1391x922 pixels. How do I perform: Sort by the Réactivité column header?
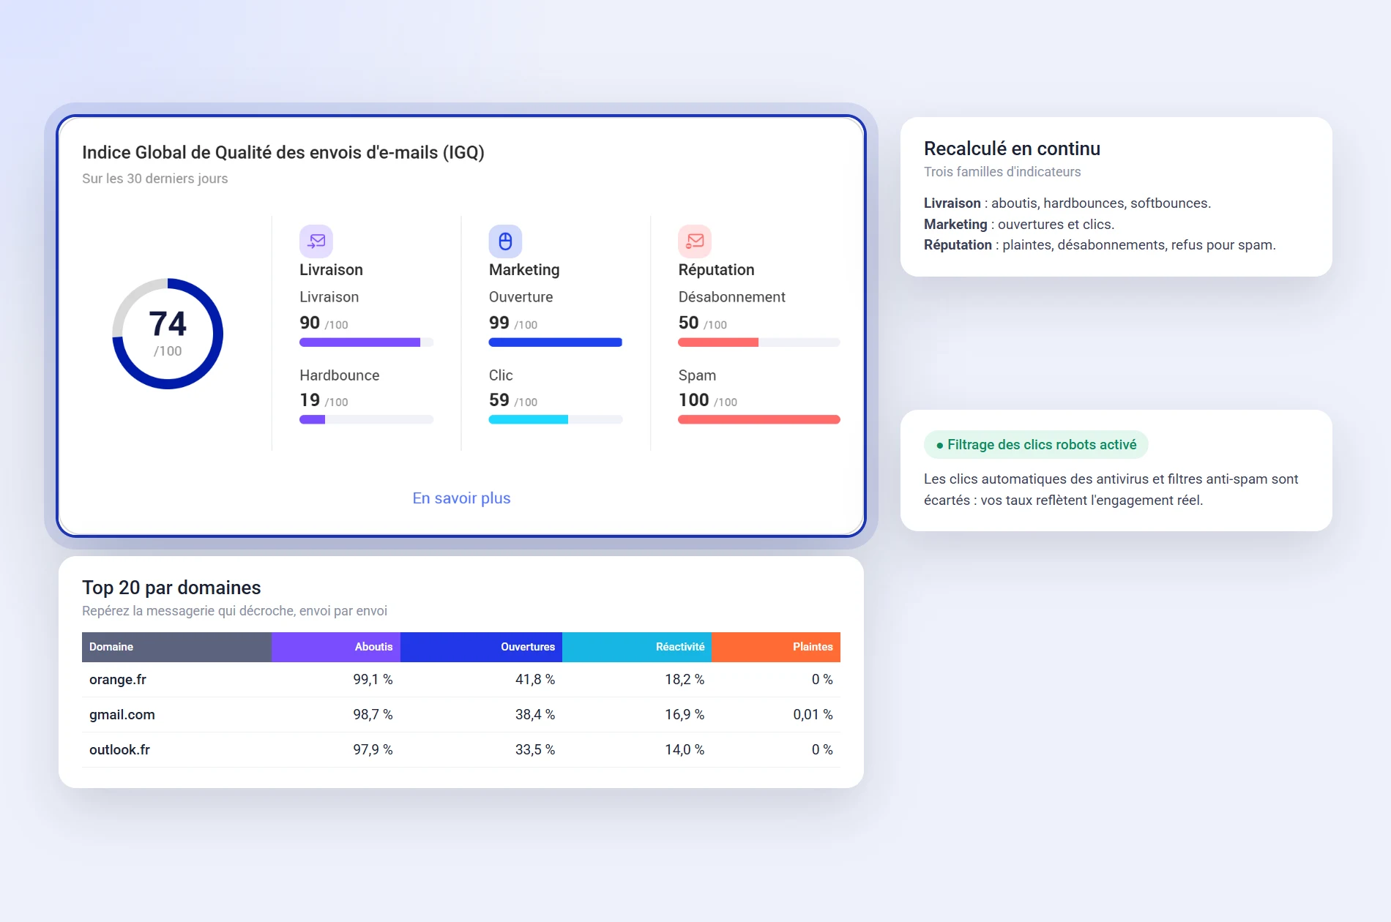[637, 647]
